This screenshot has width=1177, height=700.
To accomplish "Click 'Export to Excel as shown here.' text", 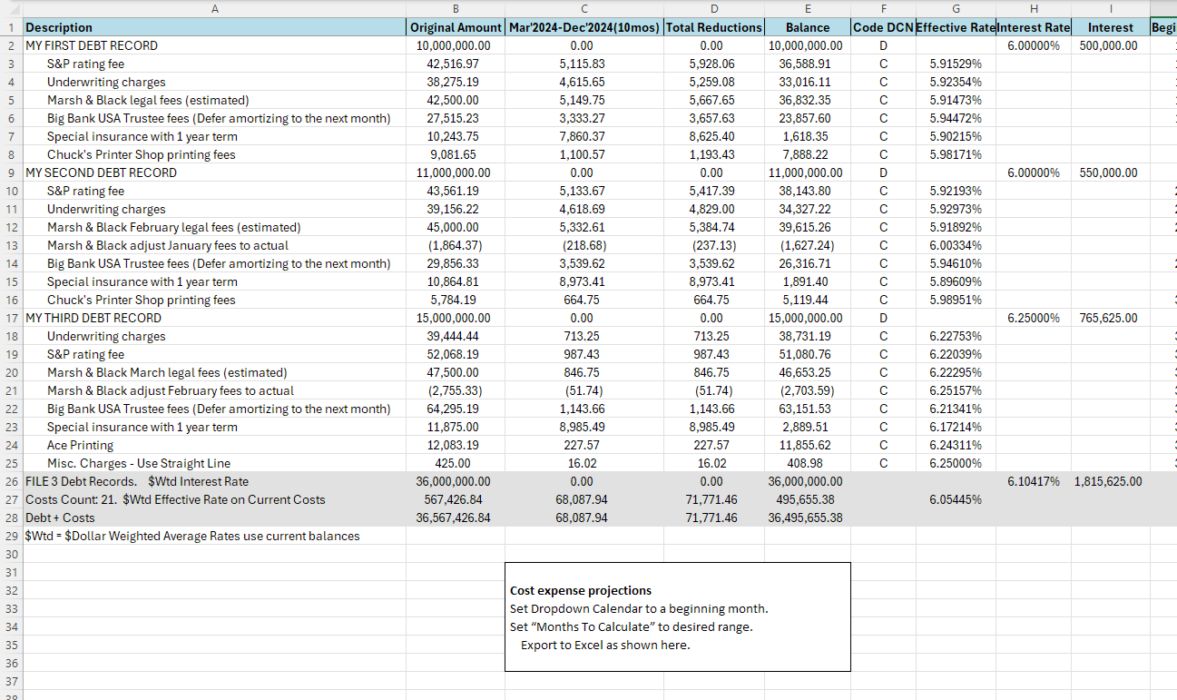I will click(605, 645).
